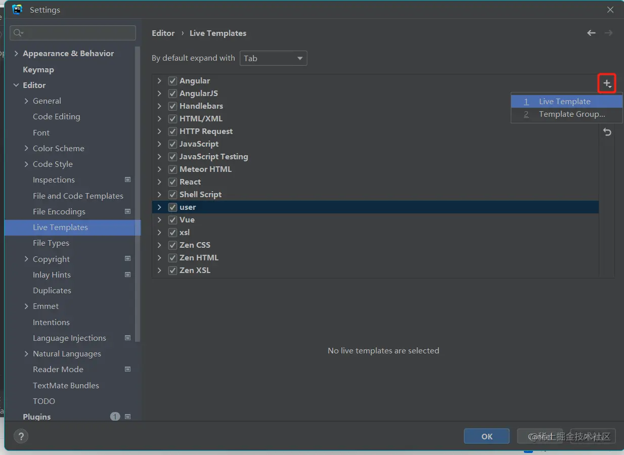Close the Settings dialog
Image resolution: width=624 pixels, height=455 pixels.
click(610, 10)
